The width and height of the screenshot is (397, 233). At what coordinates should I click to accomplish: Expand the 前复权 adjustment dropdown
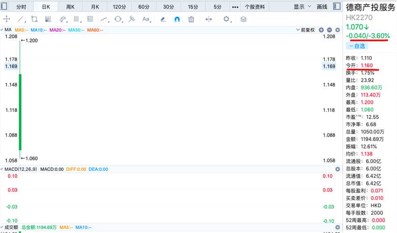click(x=305, y=30)
